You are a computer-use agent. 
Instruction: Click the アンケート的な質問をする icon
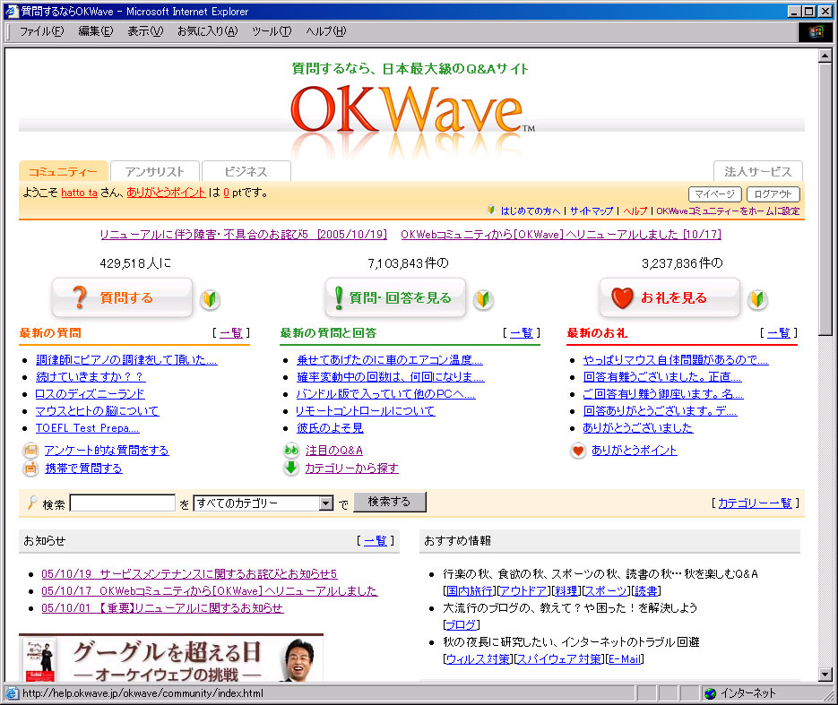30,451
